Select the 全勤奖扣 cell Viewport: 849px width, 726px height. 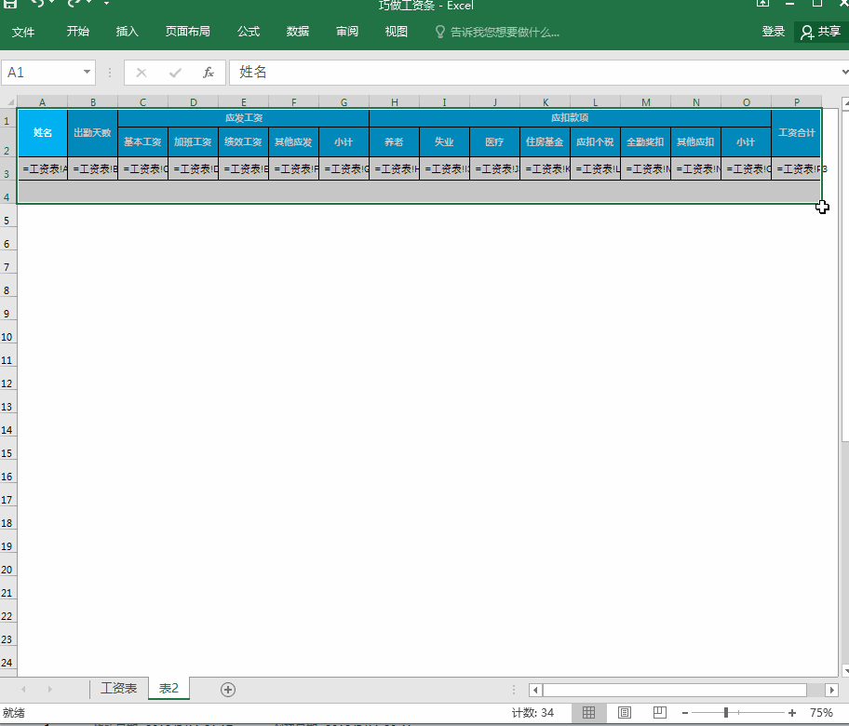(x=645, y=141)
